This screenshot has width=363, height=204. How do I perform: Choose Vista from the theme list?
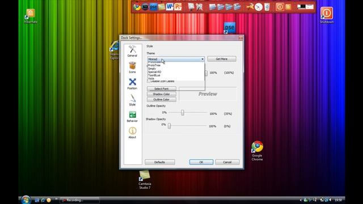tap(176, 78)
